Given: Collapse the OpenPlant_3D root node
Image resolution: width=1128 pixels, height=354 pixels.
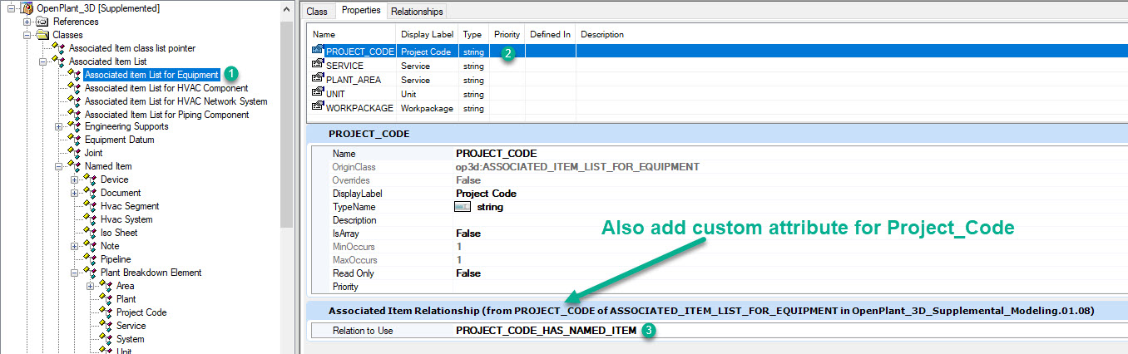Looking at the screenshot, I should (x=12, y=8).
